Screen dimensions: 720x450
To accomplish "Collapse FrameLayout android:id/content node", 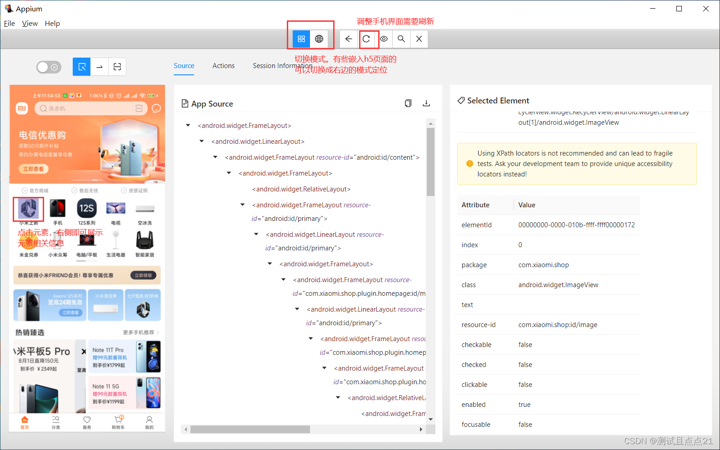I will click(215, 157).
